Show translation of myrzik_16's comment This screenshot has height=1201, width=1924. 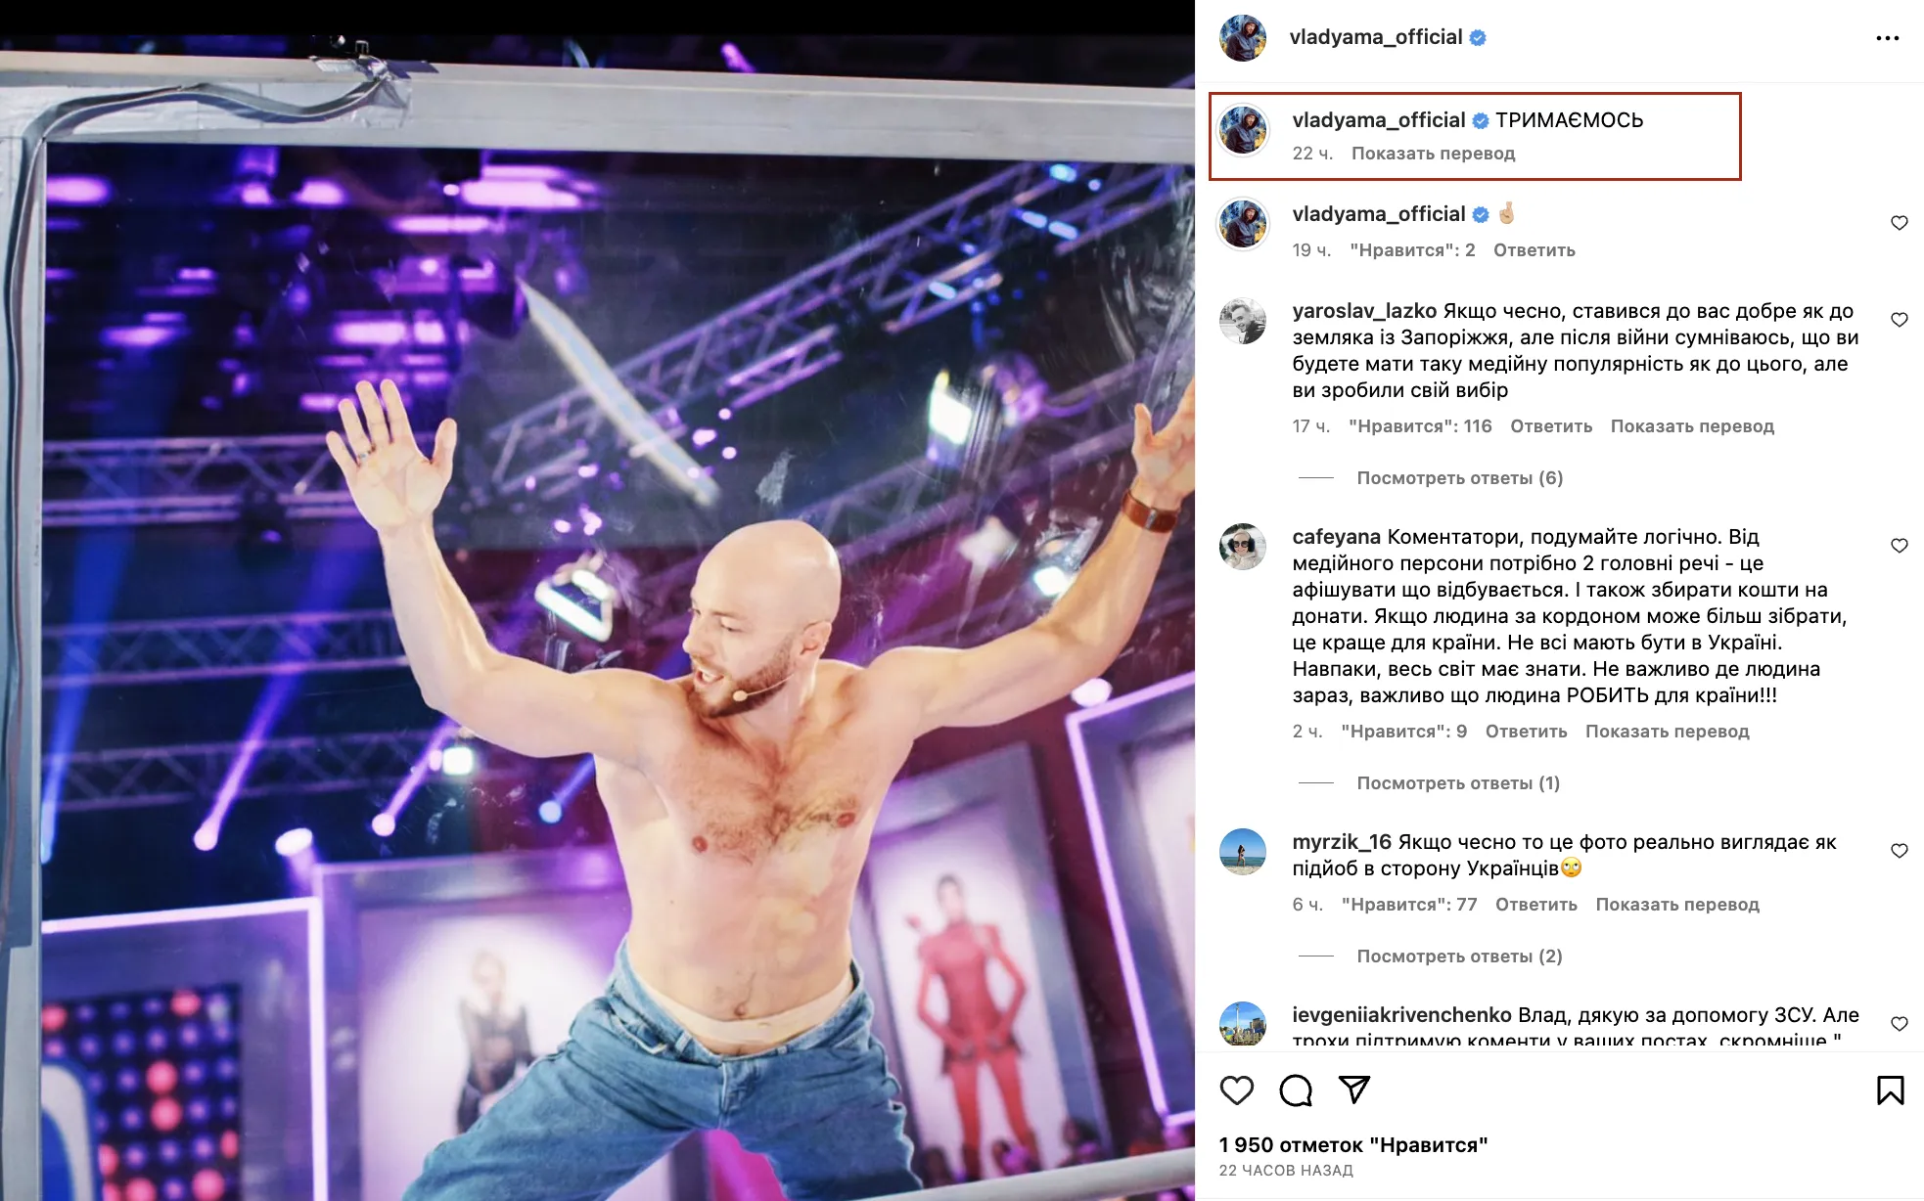tap(1677, 905)
